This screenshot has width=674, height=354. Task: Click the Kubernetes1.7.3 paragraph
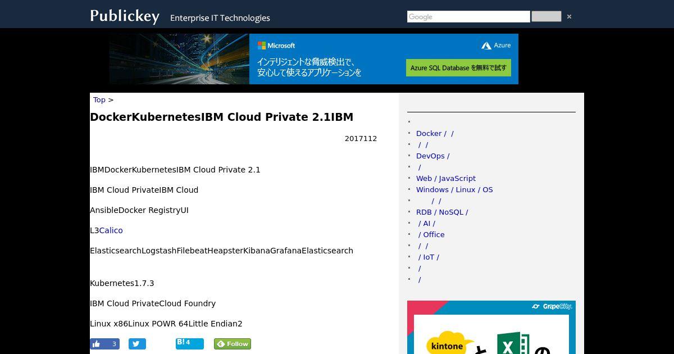pyautogui.click(x=122, y=283)
